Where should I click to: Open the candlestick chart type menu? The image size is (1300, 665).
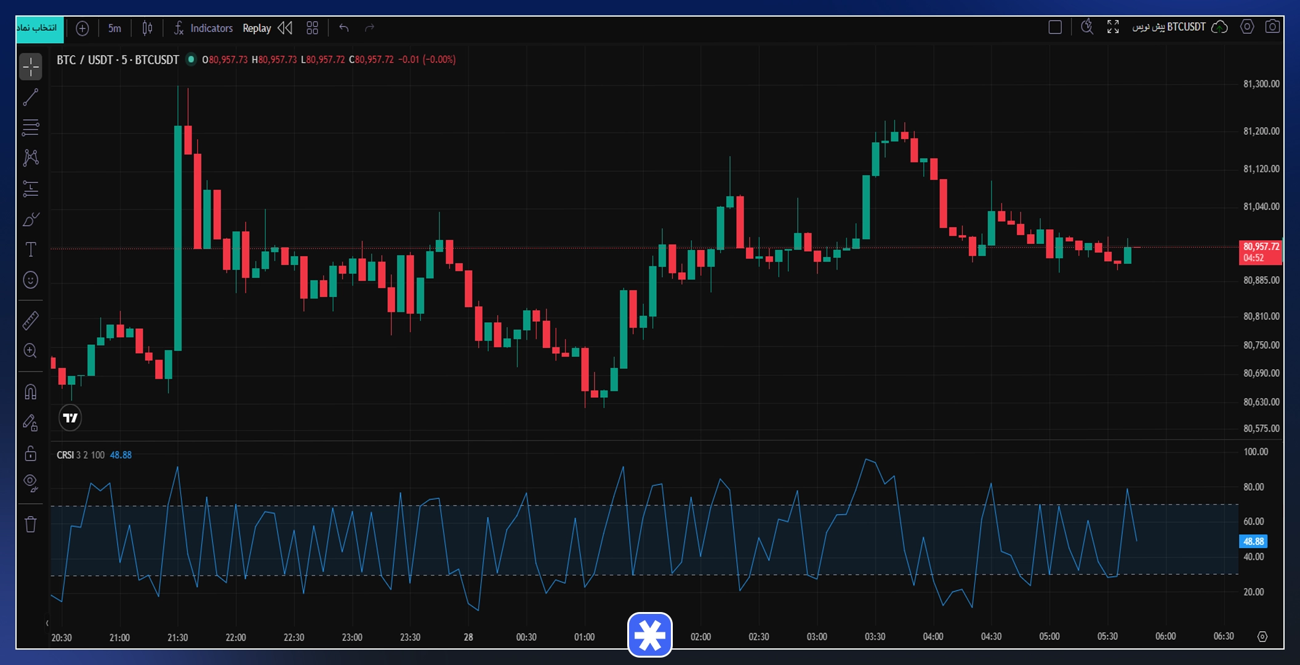(147, 28)
